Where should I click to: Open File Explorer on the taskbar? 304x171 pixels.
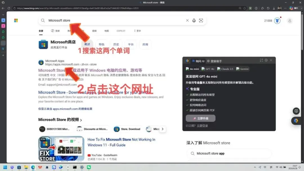click(x=26, y=167)
